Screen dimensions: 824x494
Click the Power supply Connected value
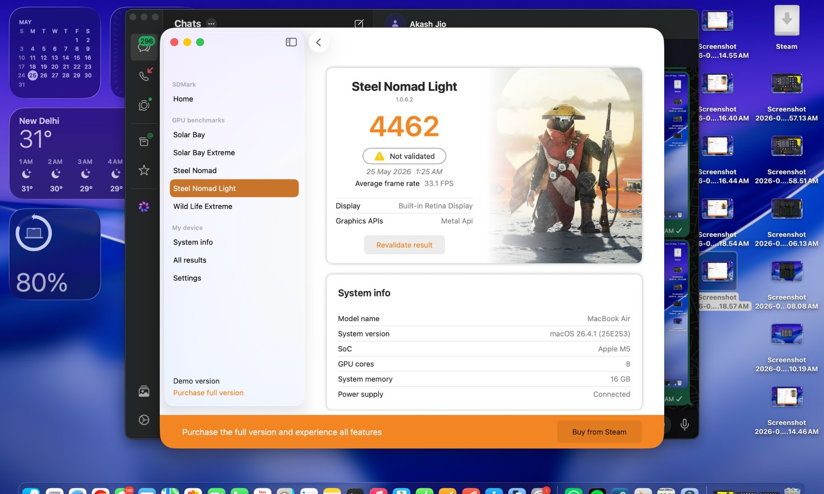[611, 394]
